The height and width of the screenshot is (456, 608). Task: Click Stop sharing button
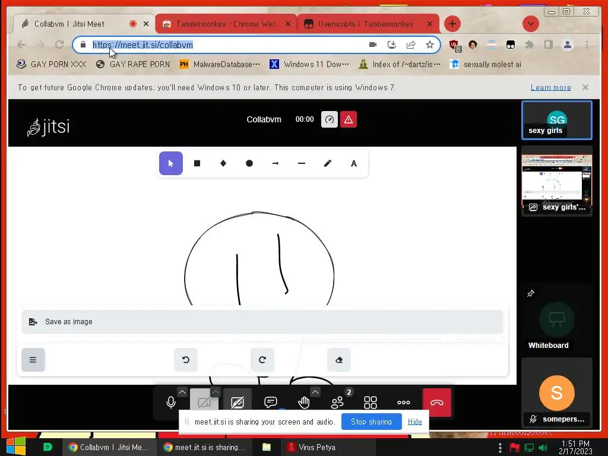372,422
